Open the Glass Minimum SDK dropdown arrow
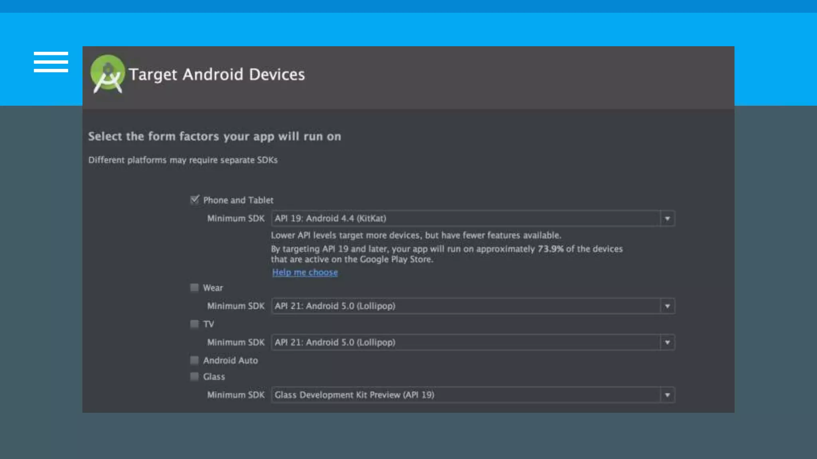The width and height of the screenshot is (817, 459). (667, 395)
